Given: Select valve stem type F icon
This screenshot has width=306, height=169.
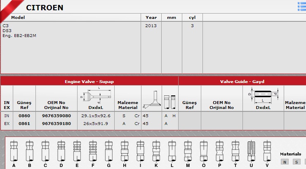Looking at the screenshot, I should pos(92,151).
